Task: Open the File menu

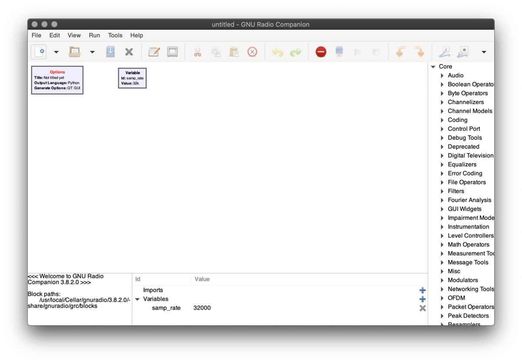Action: coord(37,35)
